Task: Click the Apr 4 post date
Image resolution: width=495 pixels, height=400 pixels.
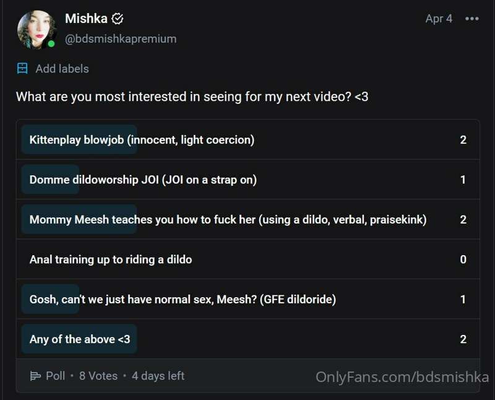Action: point(439,19)
